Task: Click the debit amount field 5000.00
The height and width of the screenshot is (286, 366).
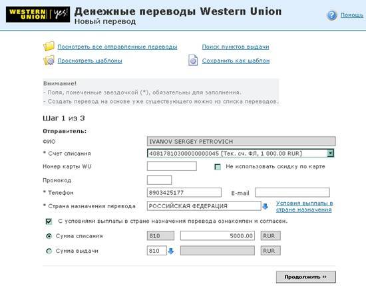Action: (218, 235)
